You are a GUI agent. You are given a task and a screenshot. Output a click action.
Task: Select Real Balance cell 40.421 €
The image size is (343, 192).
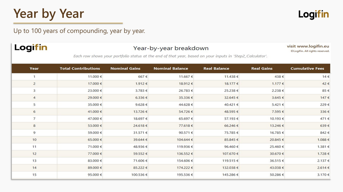pos(216,104)
